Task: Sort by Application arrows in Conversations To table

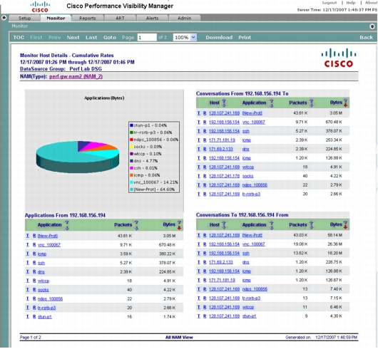Action: click(272, 225)
